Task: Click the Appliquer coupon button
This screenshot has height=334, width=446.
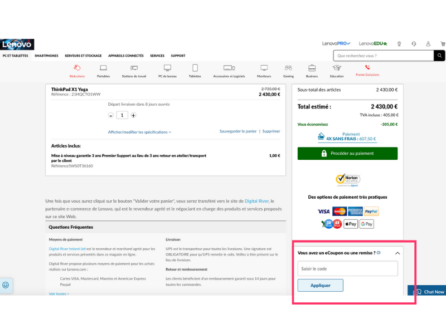Action: pos(320,286)
